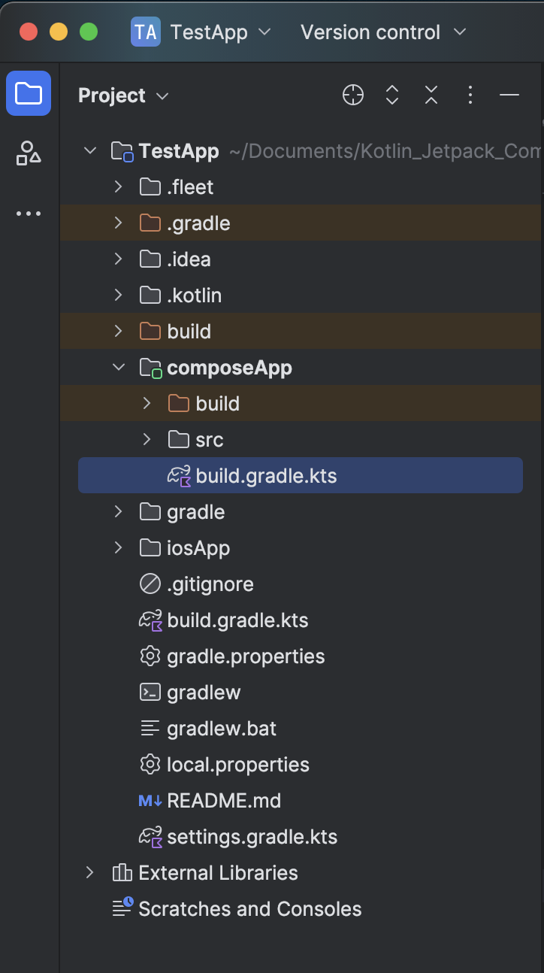Click the Expand Selected arrows icon
The height and width of the screenshot is (973, 544).
click(392, 95)
